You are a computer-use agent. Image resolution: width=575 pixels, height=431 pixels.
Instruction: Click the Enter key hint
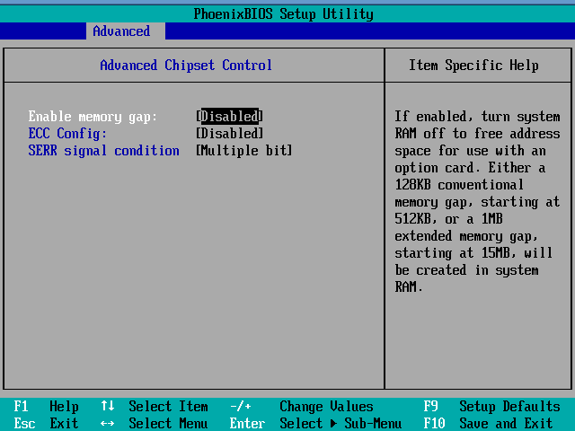click(x=247, y=423)
